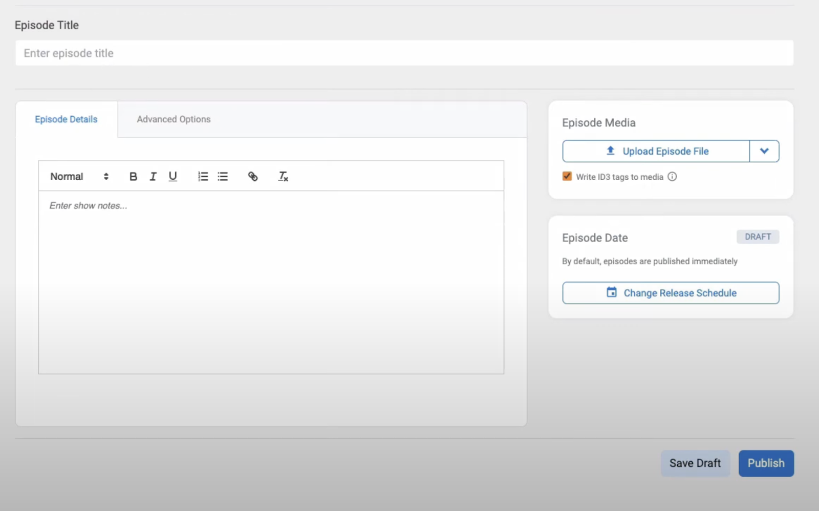Expand the upload options chevron dropdown
This screenshot has height=511, width=819.
764,151
